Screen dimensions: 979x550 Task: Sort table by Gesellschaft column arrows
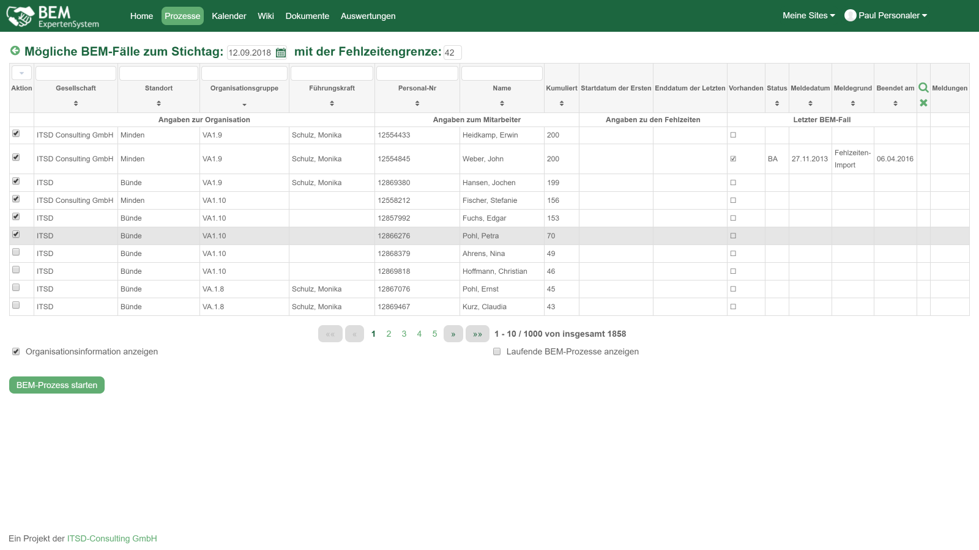coord(76,103)
